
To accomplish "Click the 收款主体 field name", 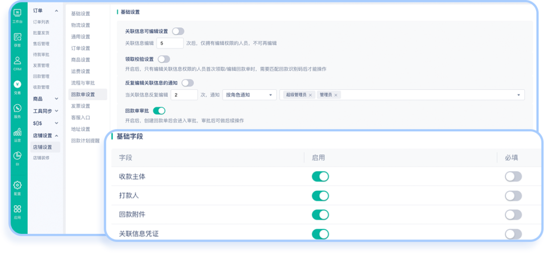I will [x=132, y=177].
